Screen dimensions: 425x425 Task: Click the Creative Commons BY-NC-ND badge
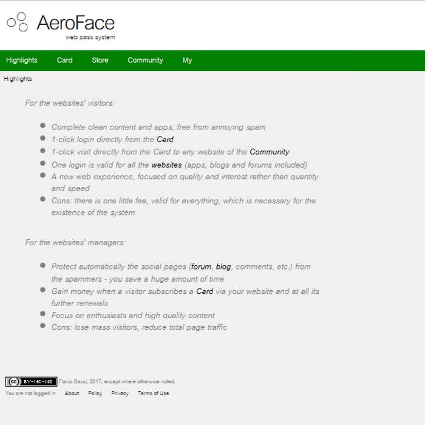coord(31,381)
